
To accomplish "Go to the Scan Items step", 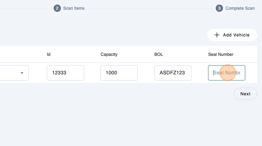I will (74, 8).
